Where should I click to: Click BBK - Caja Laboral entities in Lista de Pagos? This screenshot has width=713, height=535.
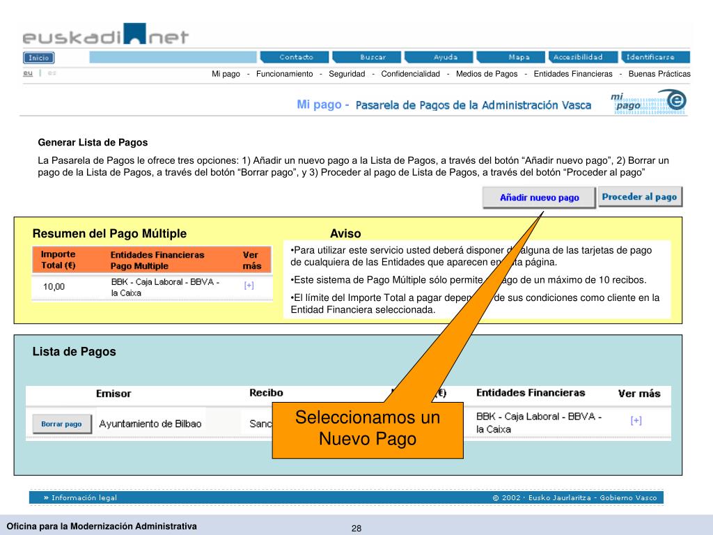(x=539, y=423)
